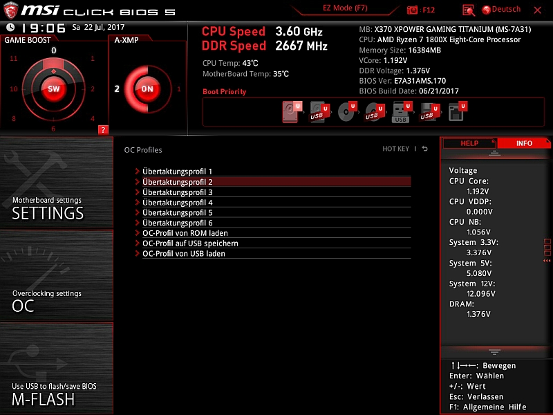The width and height of the screenshot is (553, 415).
Task: Click the date Sa 22 Jul, 2017
Action: coord(98,27)
